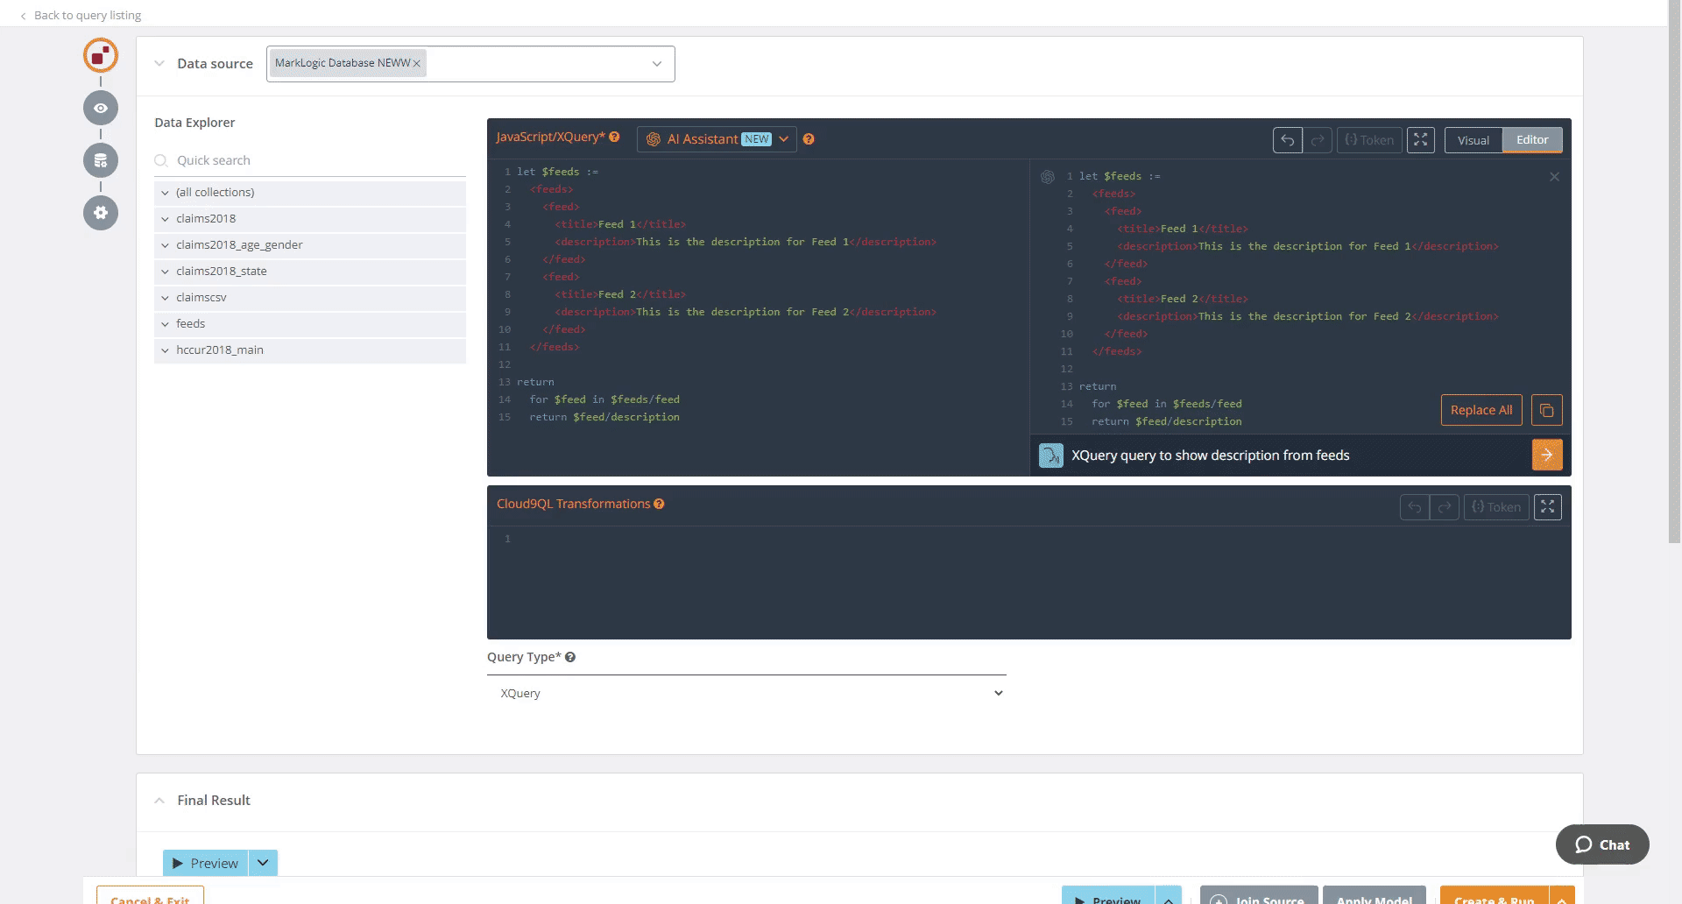
Task: Switch to the Visual tab
Action: coord(1473,139)
